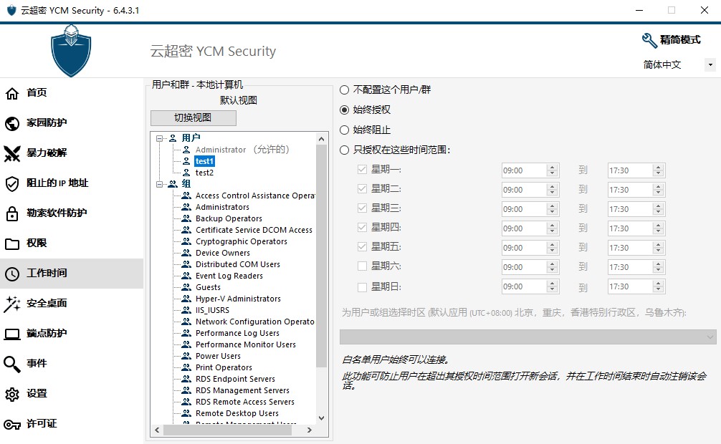Viewport: 721px width, 444px height.
Task: Click the 切换视图 button
Action: [193, 118]
